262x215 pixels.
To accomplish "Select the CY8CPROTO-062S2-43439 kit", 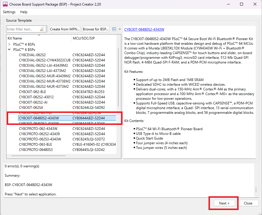I will coord(39,134).
